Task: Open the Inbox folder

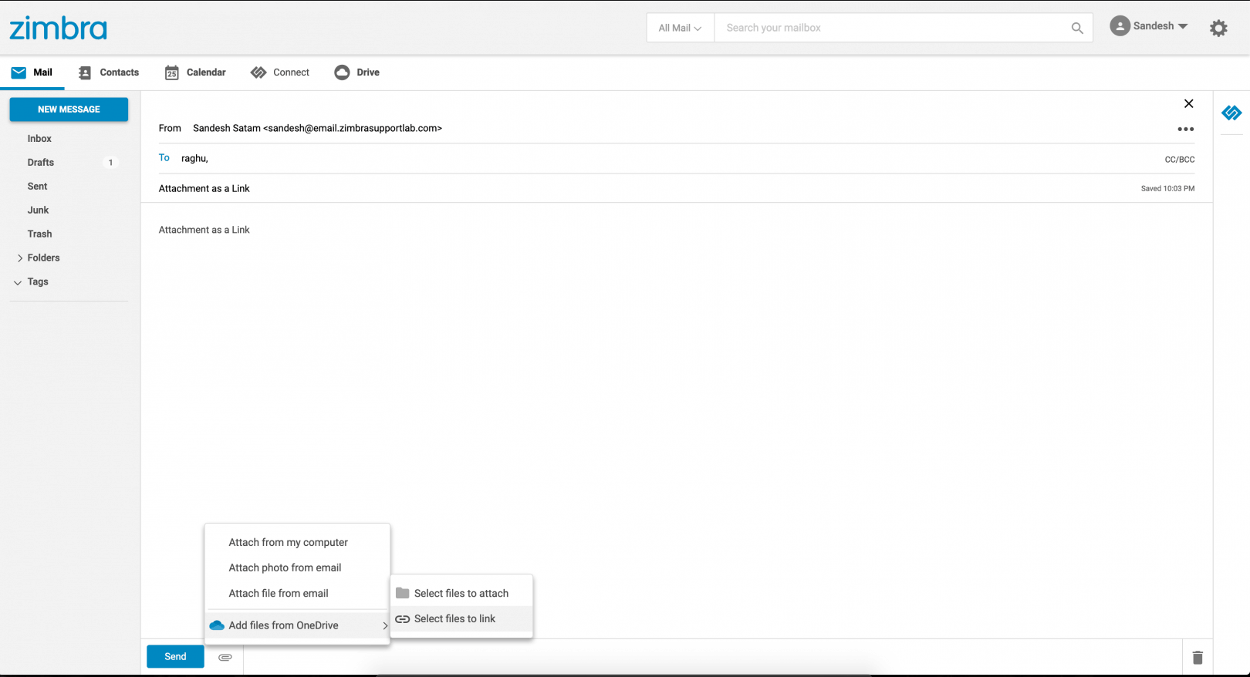Action: [x=39, y=139]
